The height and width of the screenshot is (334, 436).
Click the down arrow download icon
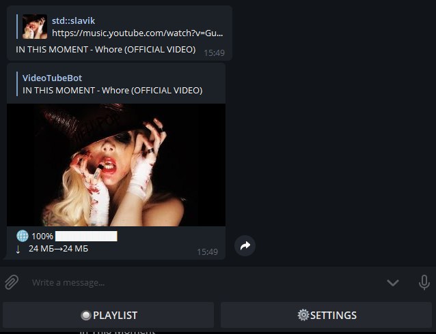coord(18,249)
